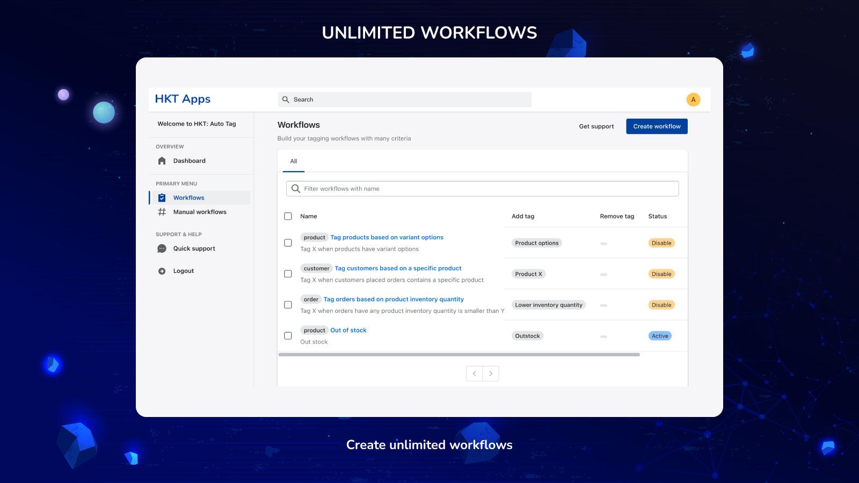
Task: Click the hash icon for Manual workflows
Action: (x=162, y=212)
